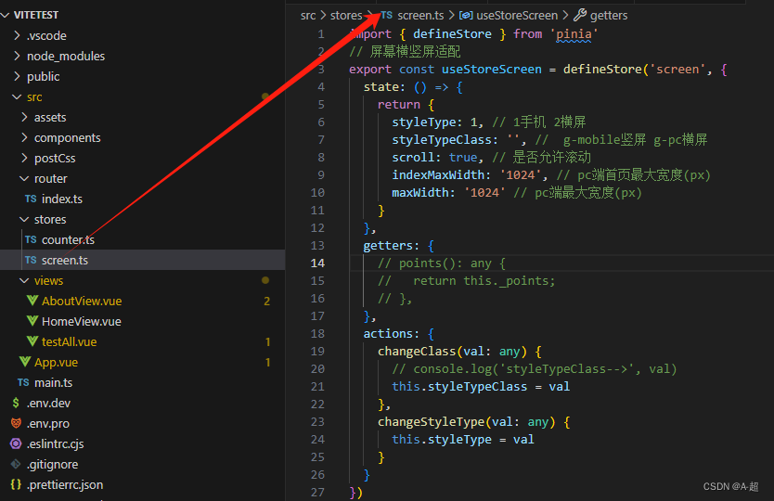The width and height of the screenshot is (774, 501).
Task: Click the 'pinia' import string
Action: click(x=574, y=34)
